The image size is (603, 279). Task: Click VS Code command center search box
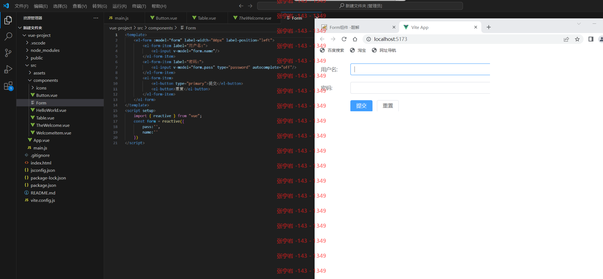tap(360, 6)
